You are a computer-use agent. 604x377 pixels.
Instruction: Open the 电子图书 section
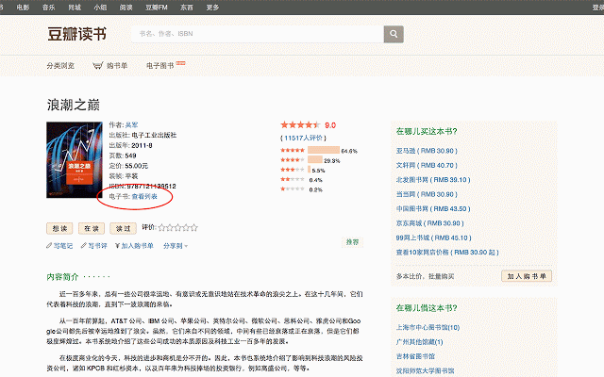159,66
